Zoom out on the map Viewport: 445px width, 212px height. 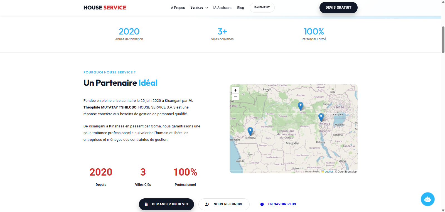[x=235, y=97]
